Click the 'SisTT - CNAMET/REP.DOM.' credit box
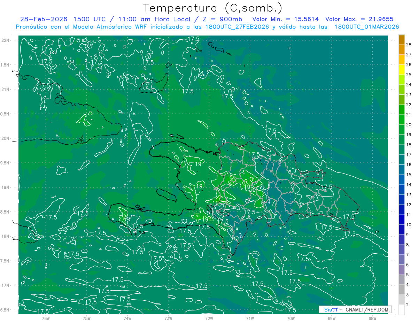The height and width of the screenshot is (323, 418). click(x=355, y=309)
